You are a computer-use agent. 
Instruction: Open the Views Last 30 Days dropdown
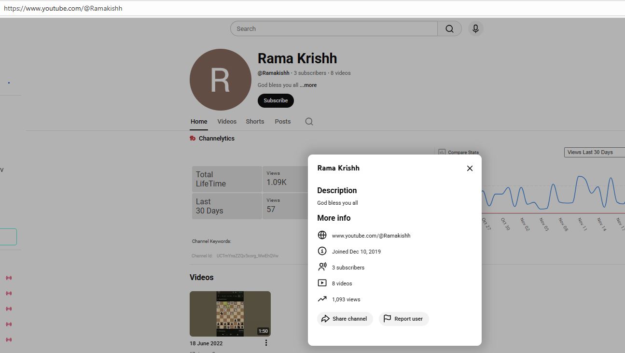594,152
